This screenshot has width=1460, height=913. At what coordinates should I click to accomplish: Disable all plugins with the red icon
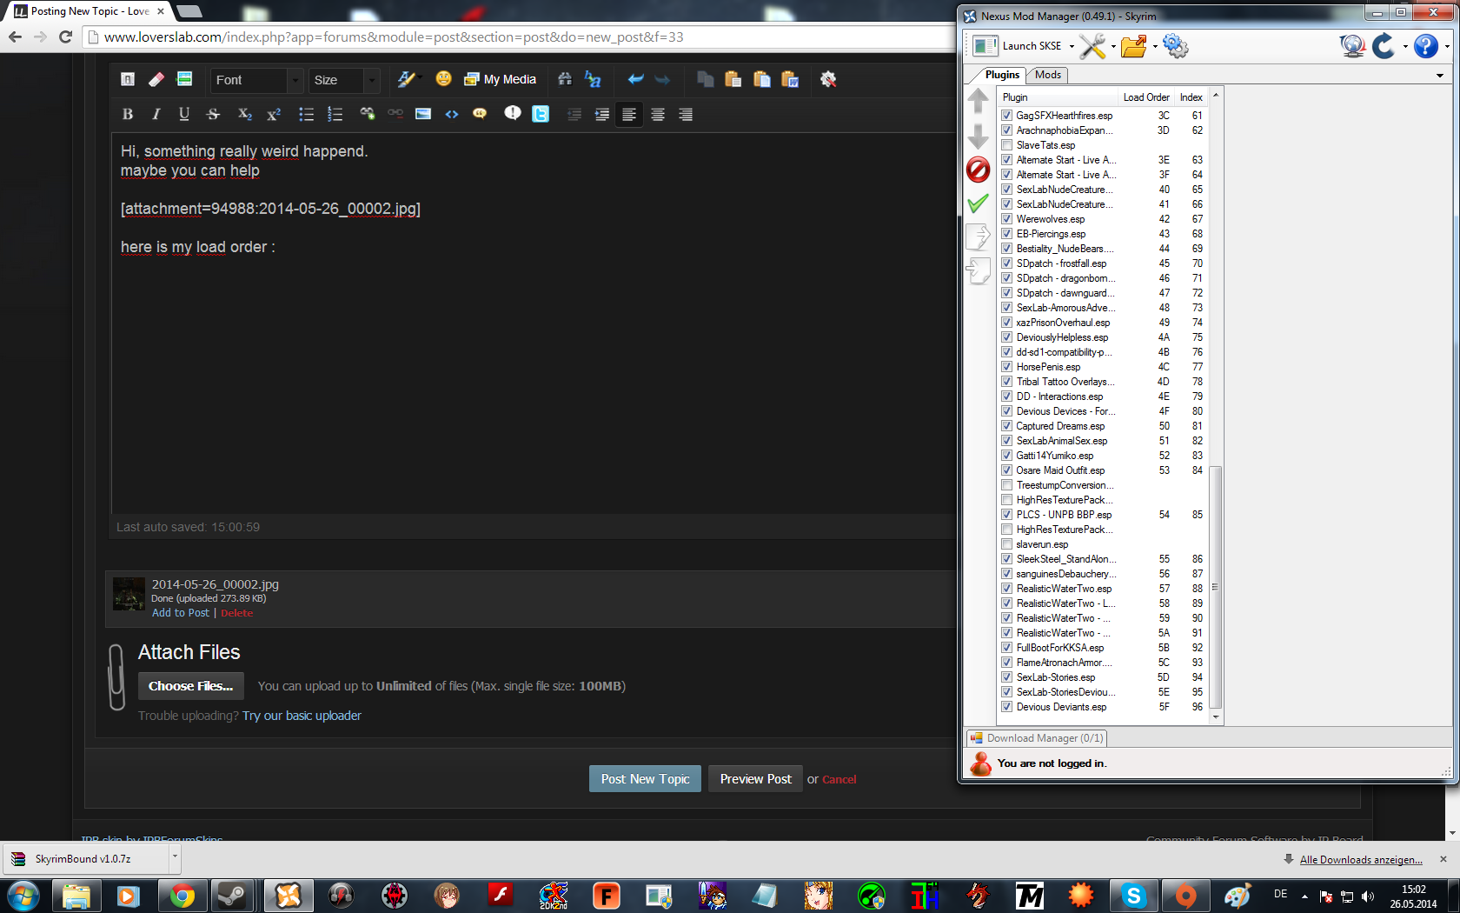point(978,170)
